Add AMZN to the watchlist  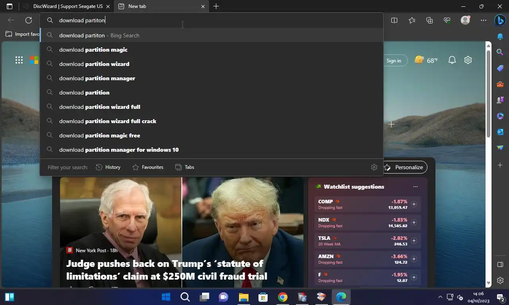(414, 259)
